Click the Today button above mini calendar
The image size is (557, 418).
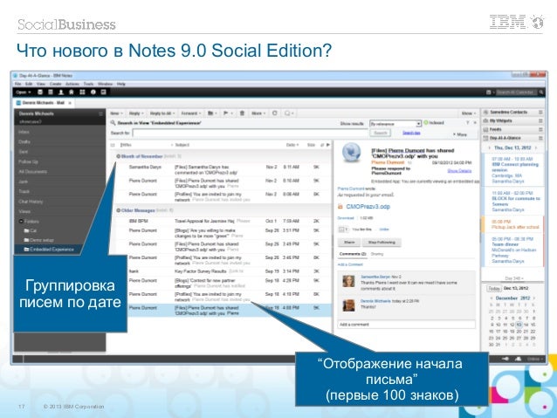point(493,288)
